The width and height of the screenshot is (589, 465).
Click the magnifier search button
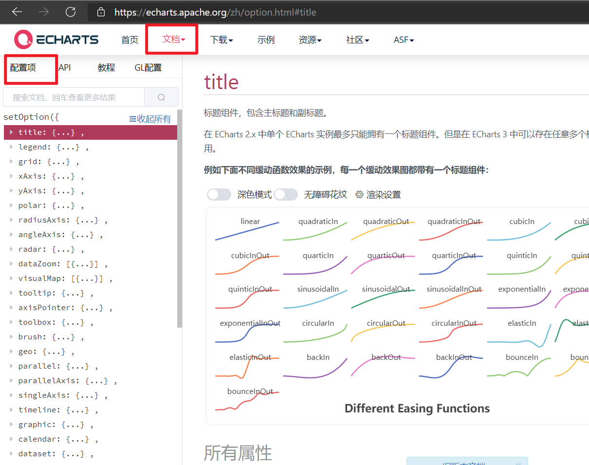162,97
